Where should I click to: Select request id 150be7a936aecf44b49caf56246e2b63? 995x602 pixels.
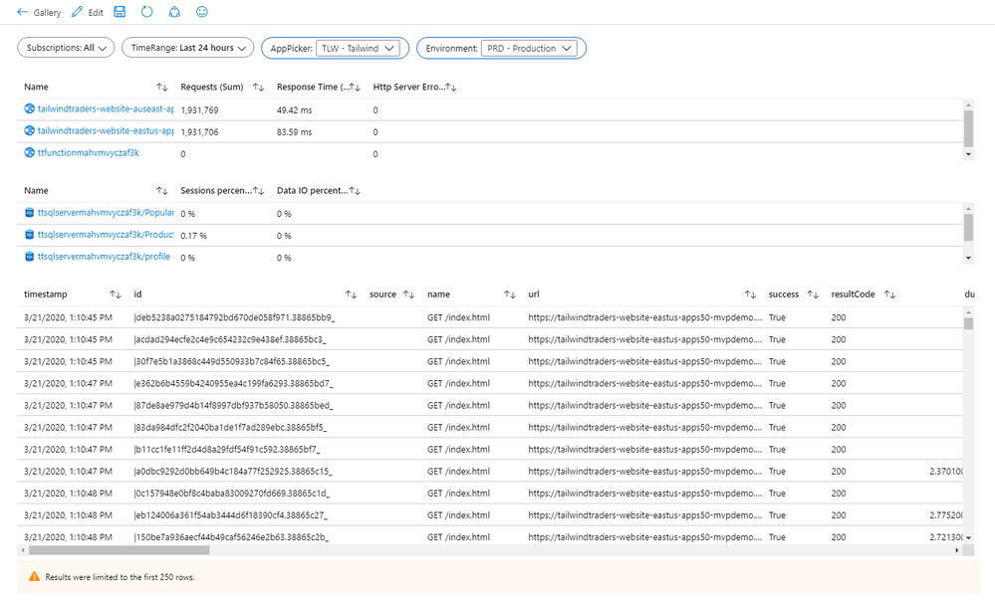(232, 537)
